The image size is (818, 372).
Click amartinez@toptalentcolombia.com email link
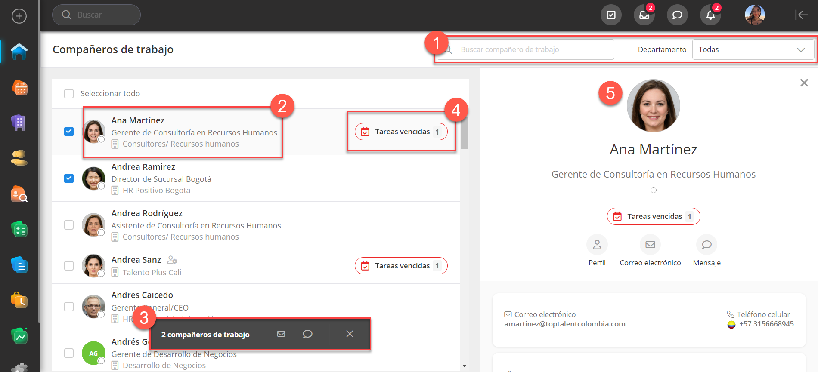click(x=565, y=324)
